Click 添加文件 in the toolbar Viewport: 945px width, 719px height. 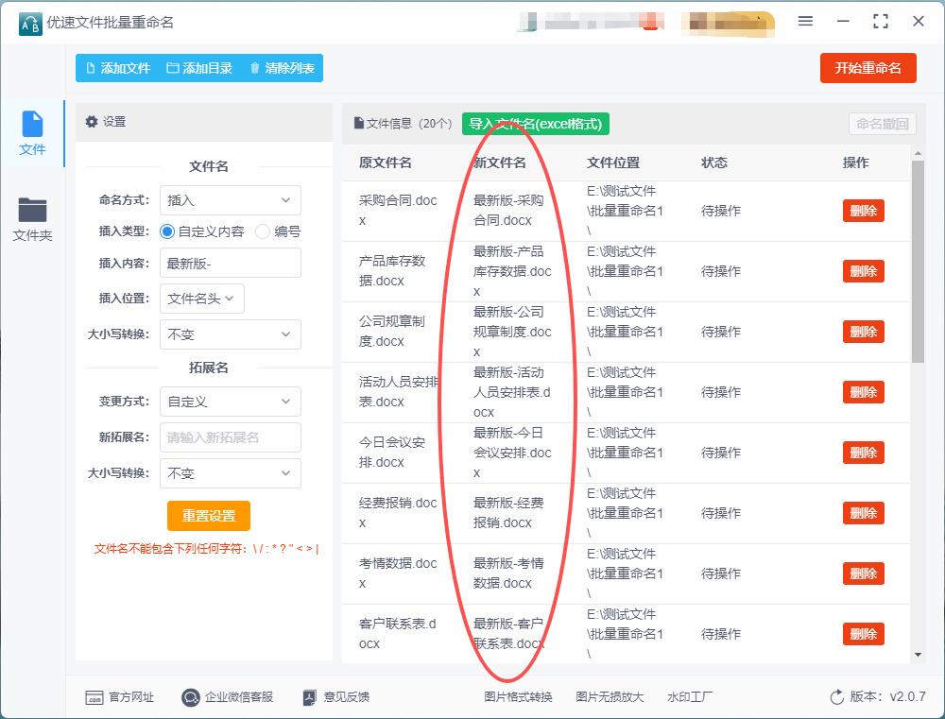click(117, 68)
